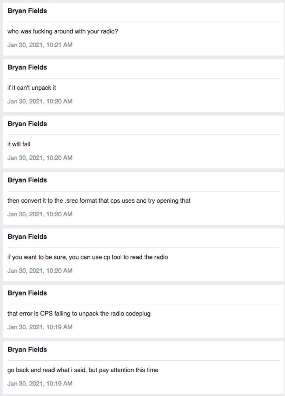
Task: Click timestamp under the "cp tool" message
Action: tap(40, 270)
